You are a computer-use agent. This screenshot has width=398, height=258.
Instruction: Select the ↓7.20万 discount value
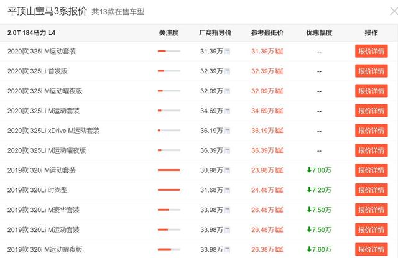[319, 190]
